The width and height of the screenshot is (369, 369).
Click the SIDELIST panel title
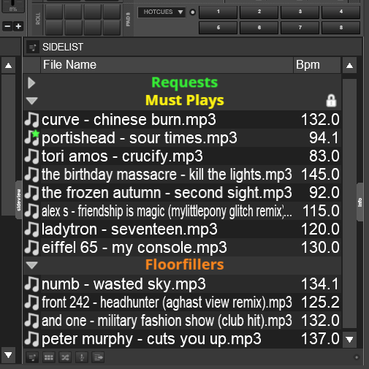point(63,47)
